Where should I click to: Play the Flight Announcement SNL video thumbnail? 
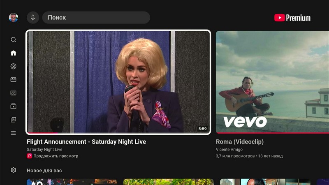118,82
